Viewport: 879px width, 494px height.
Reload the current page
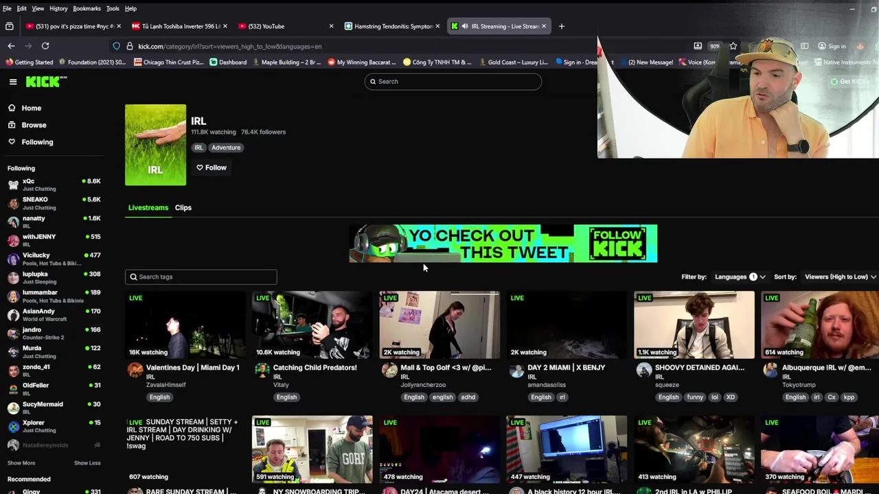click(45, 46)
